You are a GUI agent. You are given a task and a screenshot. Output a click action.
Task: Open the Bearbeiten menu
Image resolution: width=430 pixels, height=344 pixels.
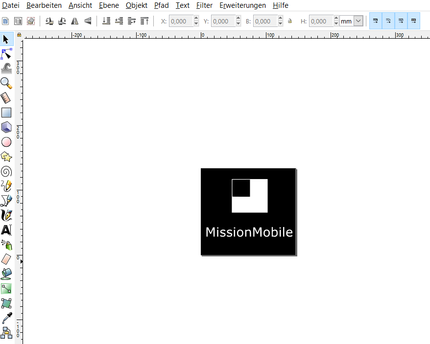[44, 5]
